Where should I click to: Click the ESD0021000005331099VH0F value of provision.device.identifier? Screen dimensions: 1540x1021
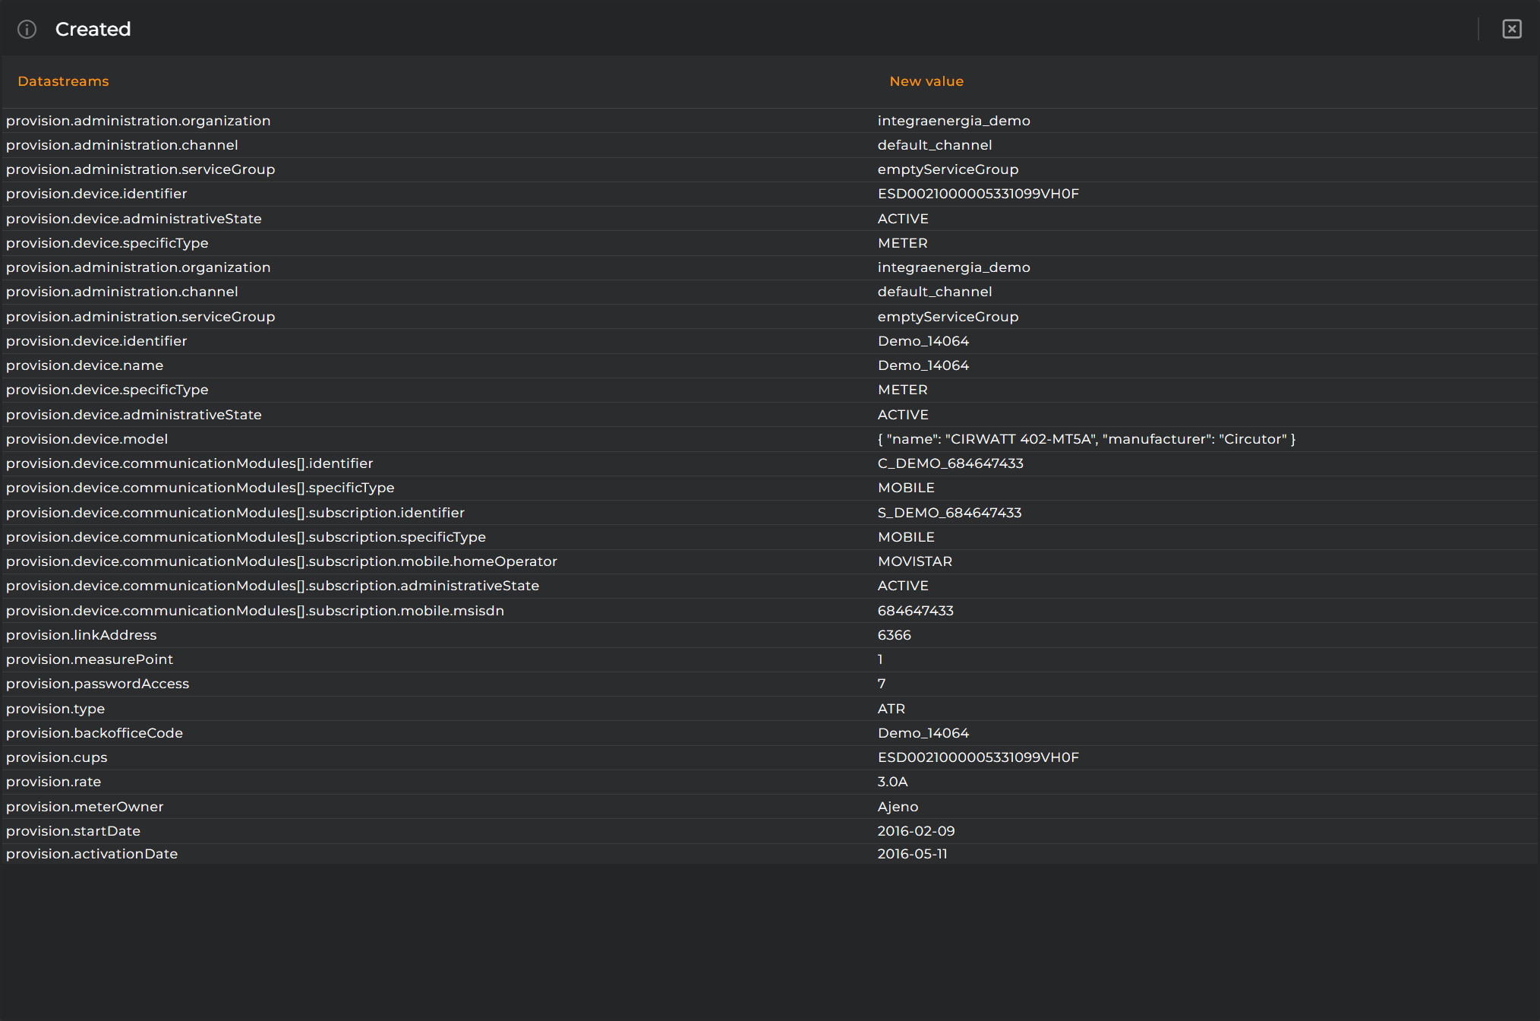point(978,194)
